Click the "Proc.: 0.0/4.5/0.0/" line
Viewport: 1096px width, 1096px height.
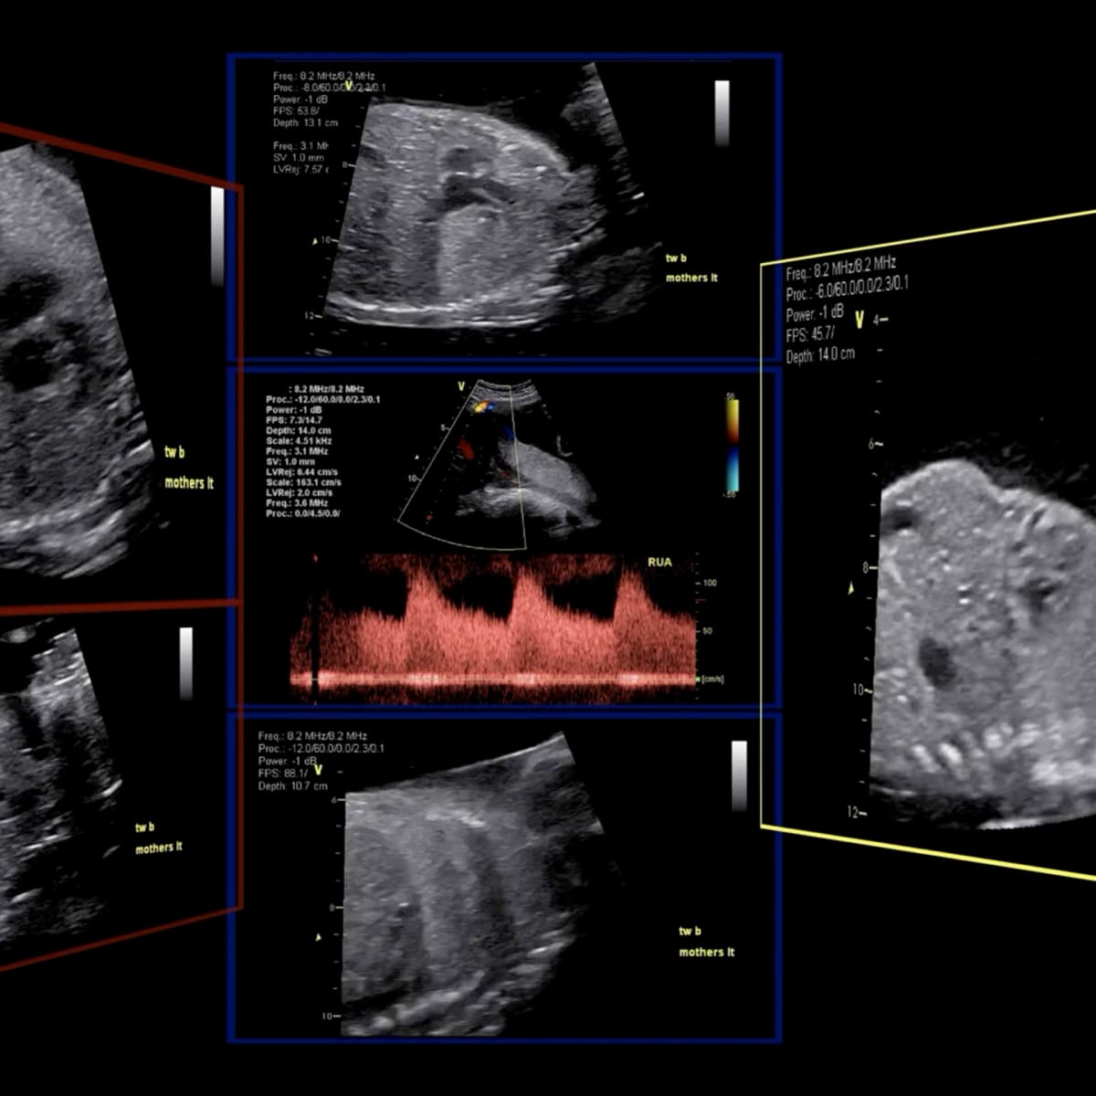tap(303, 514)
